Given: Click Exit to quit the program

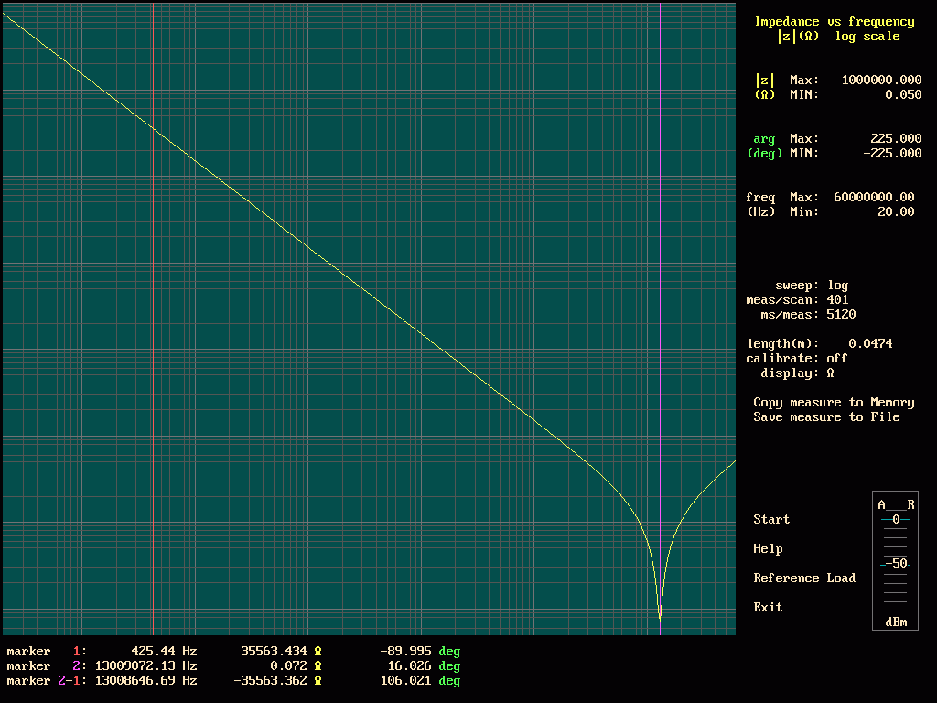Looking at the screenshot, I should [x=768, y=607].
